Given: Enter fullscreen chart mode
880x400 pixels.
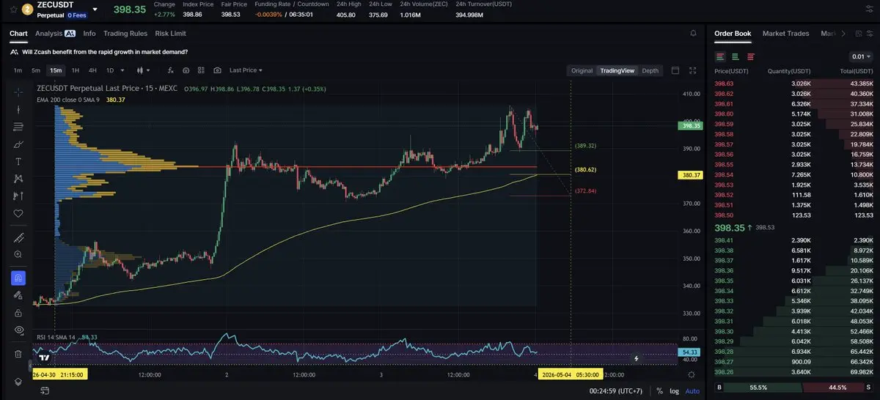Looking at the screenshot, I should click(693, 70).
